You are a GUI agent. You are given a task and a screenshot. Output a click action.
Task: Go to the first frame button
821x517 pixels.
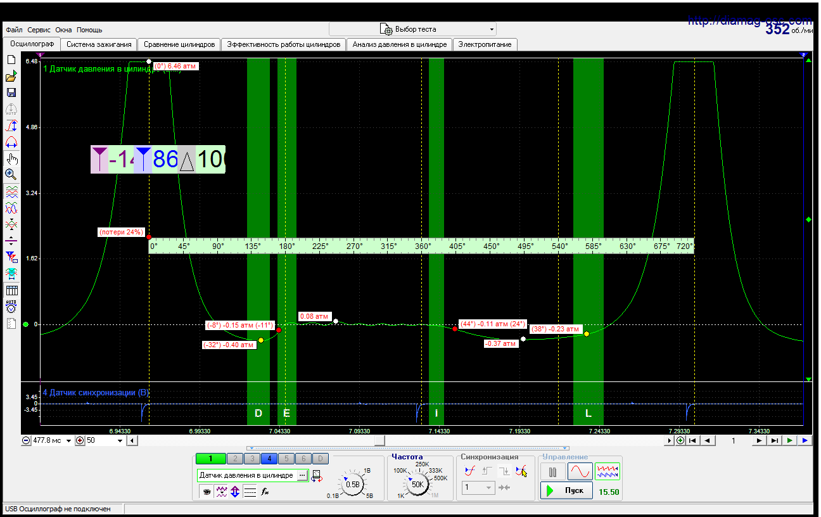point(692,440)
